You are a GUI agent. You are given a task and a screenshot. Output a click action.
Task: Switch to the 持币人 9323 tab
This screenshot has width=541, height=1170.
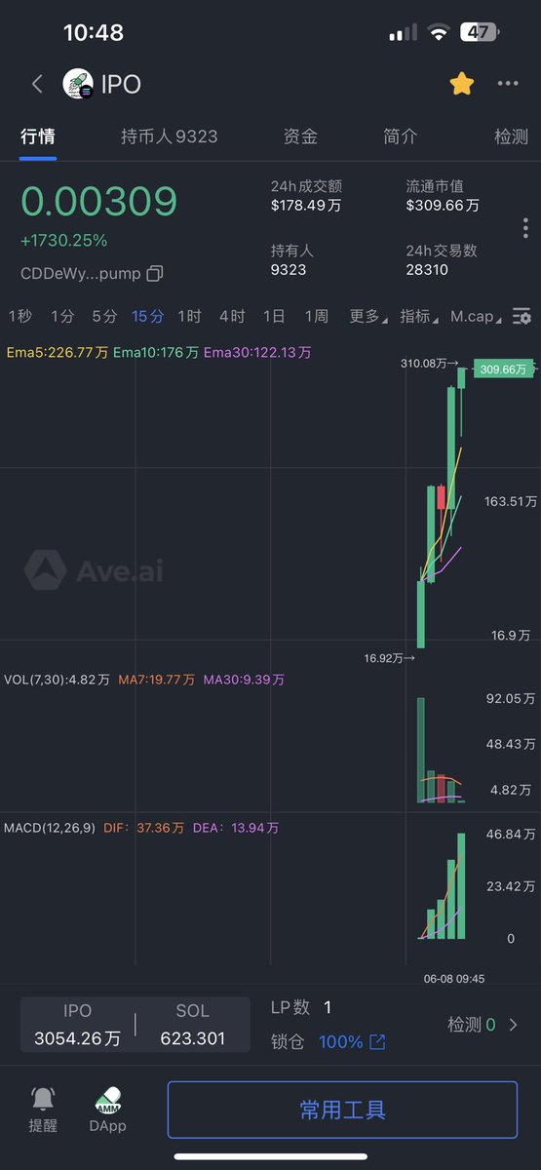pyautogui.click(x=170, y=136)
